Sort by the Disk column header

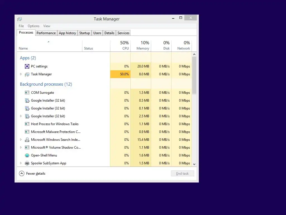click(x=161, y=46)
